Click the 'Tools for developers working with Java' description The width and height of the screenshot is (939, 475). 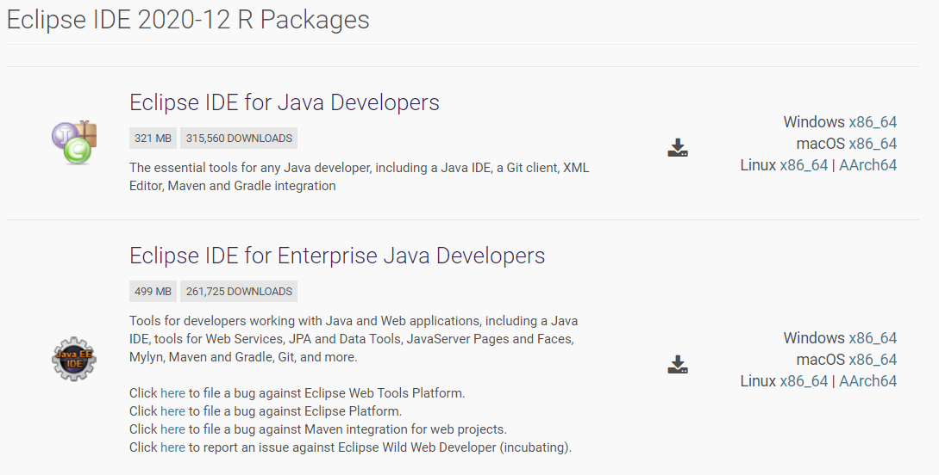pos(354,339)
